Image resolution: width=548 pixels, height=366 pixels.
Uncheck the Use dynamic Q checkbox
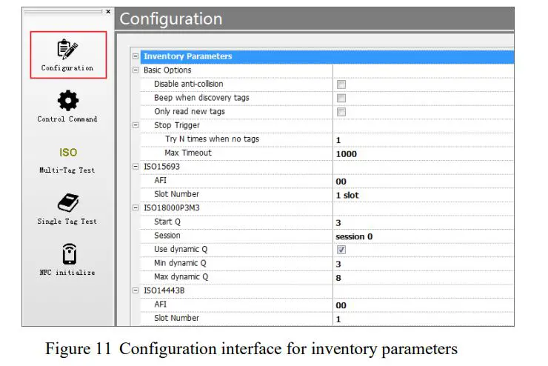(x=341, y=250)
